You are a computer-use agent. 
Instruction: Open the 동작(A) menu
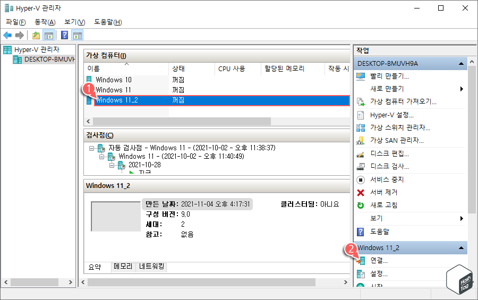coord(45,22)
